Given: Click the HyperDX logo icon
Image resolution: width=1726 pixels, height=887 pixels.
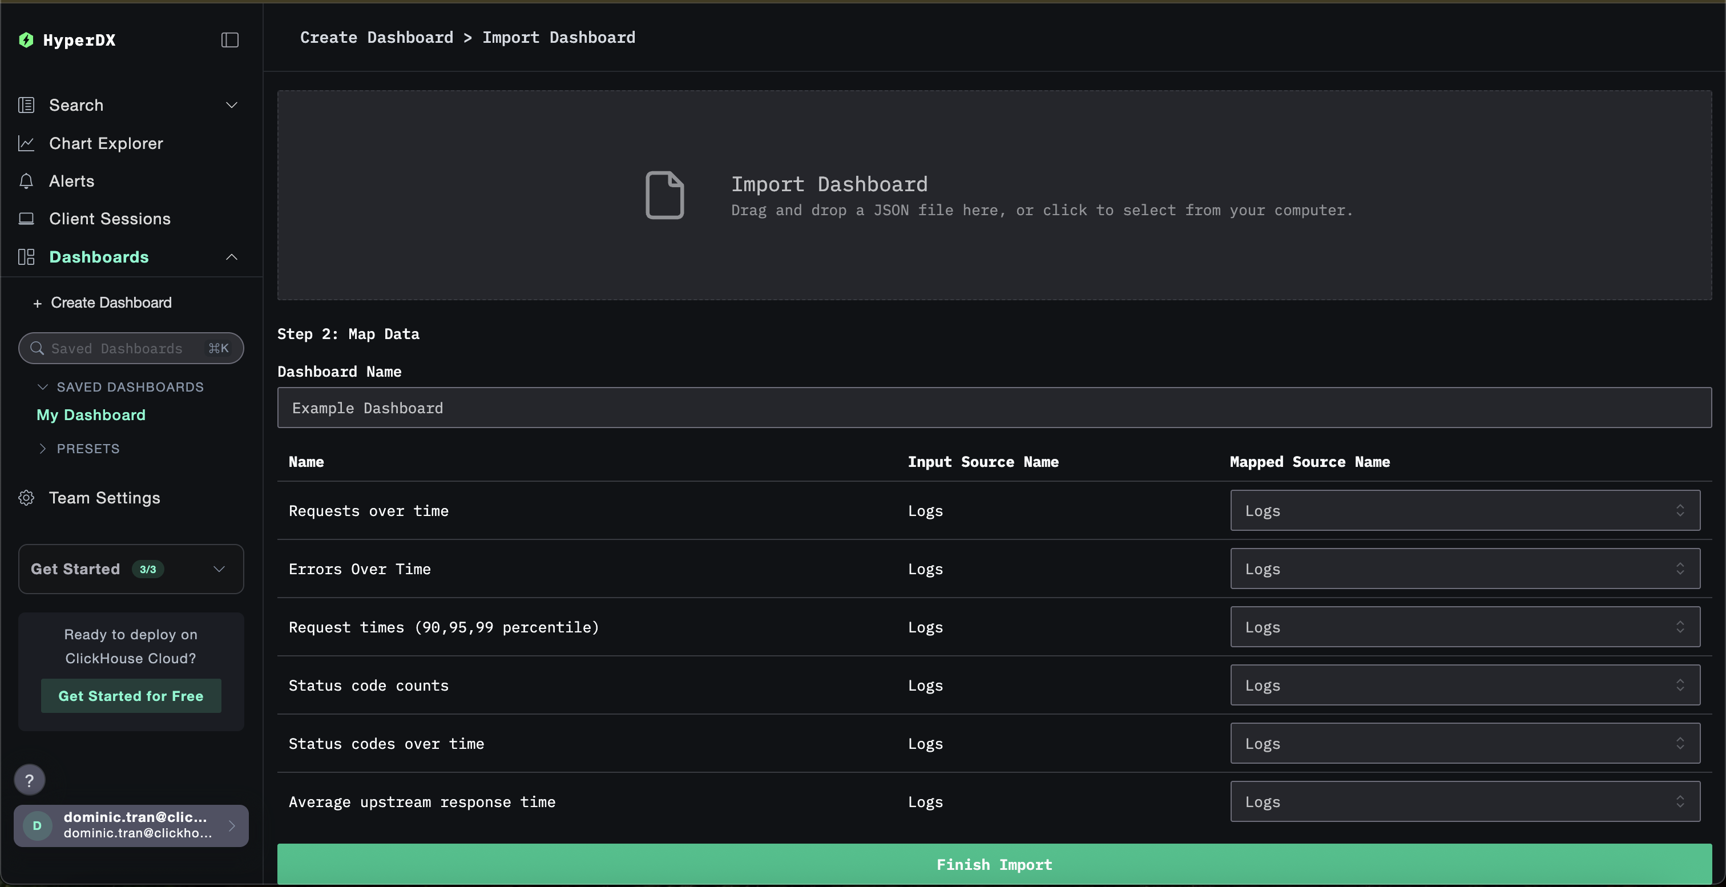Looking at the screenshot, I should pos(26,40).
